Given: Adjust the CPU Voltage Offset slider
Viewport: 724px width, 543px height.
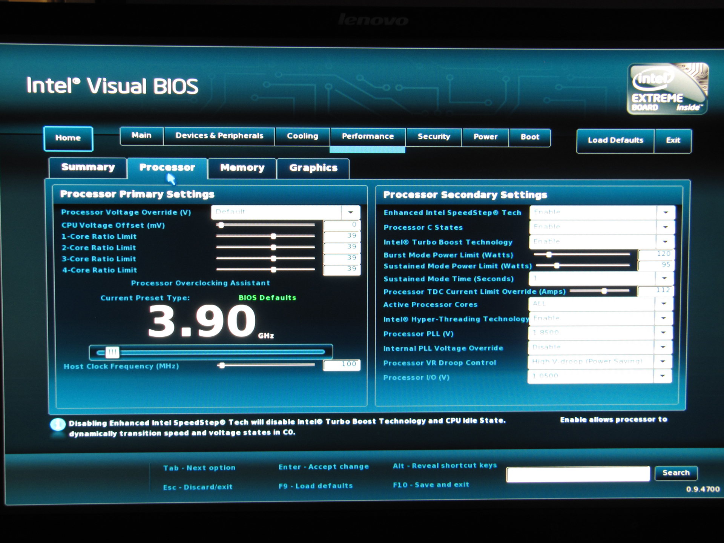Looking at the screenshot, I should pyautogui.click(x=265, y=225).
